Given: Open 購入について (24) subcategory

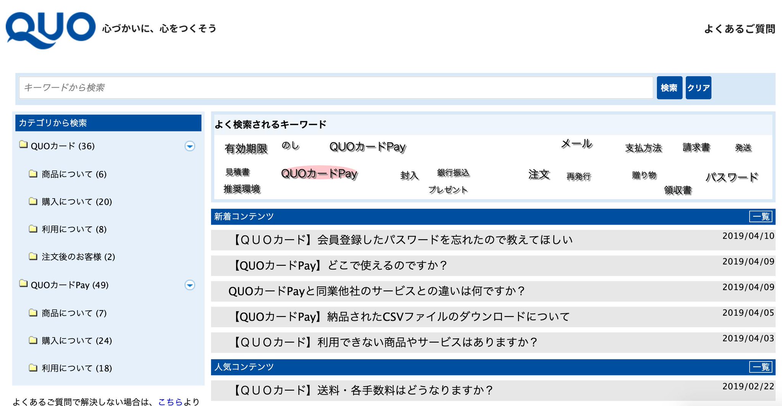Looking at the screenshot, I should 77,340.
